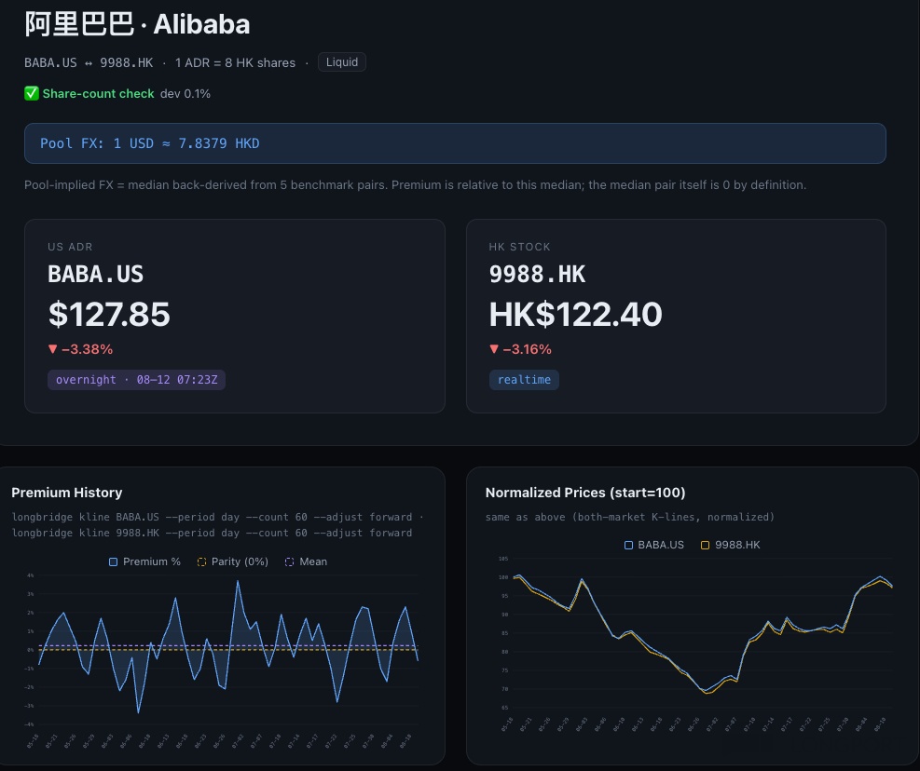The image size is (920, 771).
Task: Click the dev 0.1% value
Action: click(185, 94)
